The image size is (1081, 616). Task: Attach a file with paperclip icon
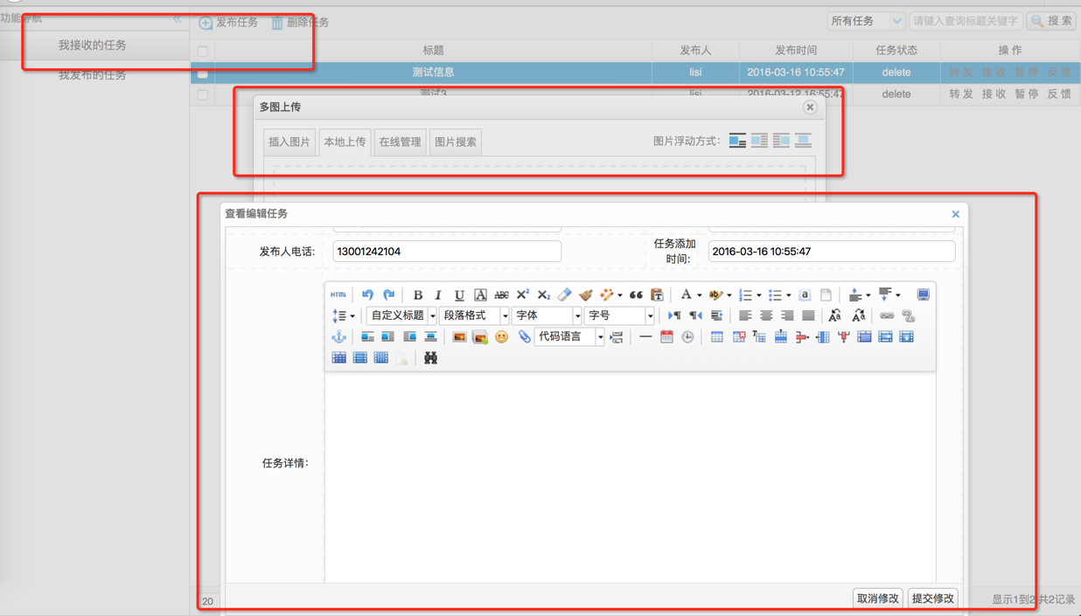(x=523, y=337)
